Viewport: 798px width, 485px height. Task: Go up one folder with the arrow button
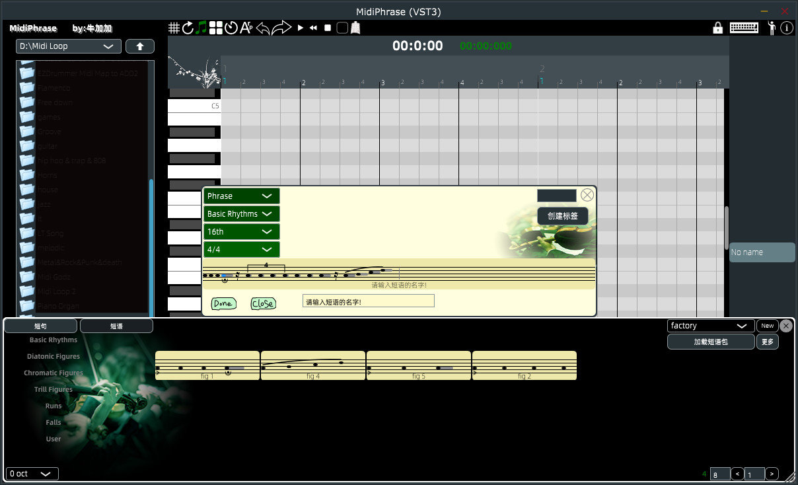139,46
